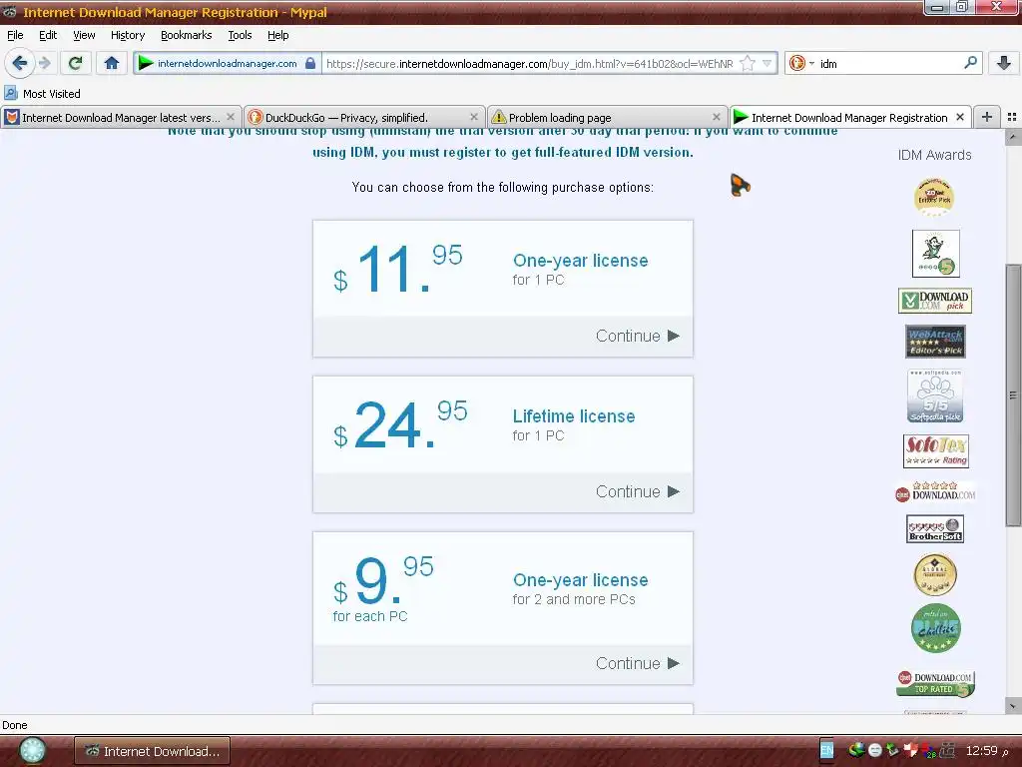
Task: Continue with $9.95 multi-PC license
Action: (638, 663)
